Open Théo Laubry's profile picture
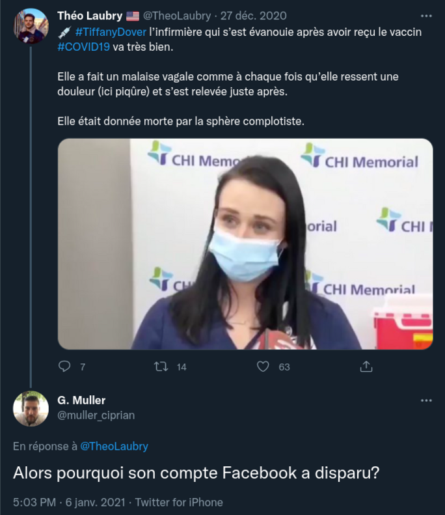Screen dimensions: 445x515 [31, 26]
